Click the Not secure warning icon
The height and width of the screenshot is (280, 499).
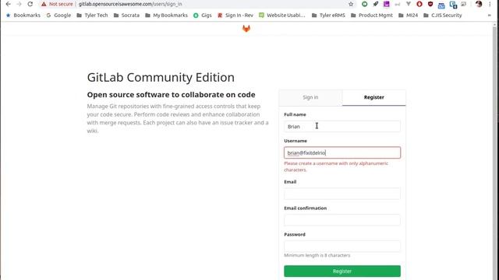click(44, 4)
